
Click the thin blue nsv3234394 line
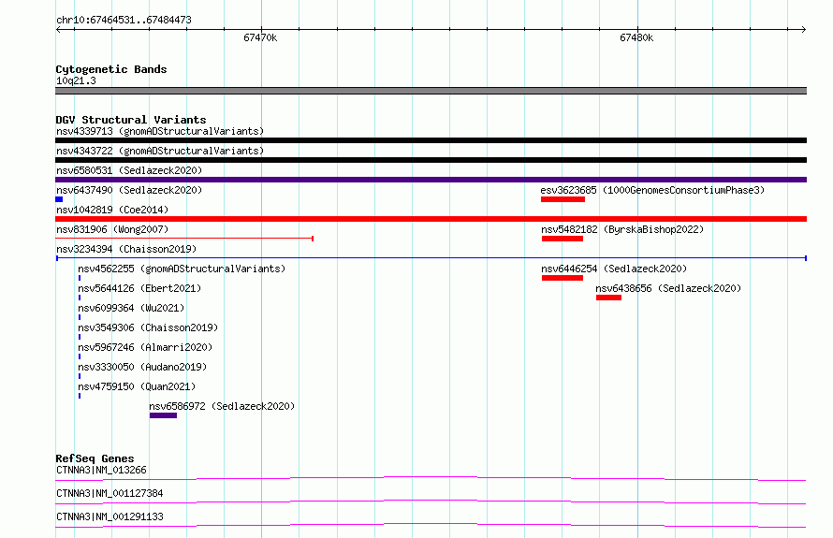point(431,258)
